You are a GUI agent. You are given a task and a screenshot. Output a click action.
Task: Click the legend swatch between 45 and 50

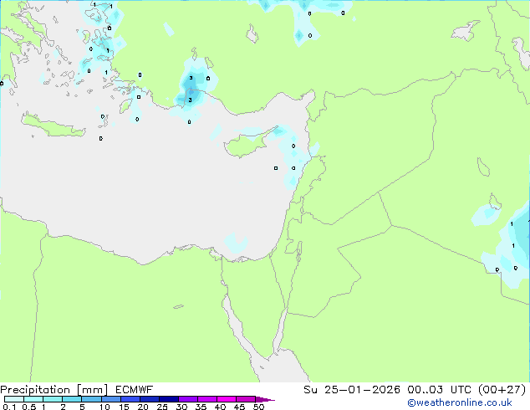click(246, 399)
